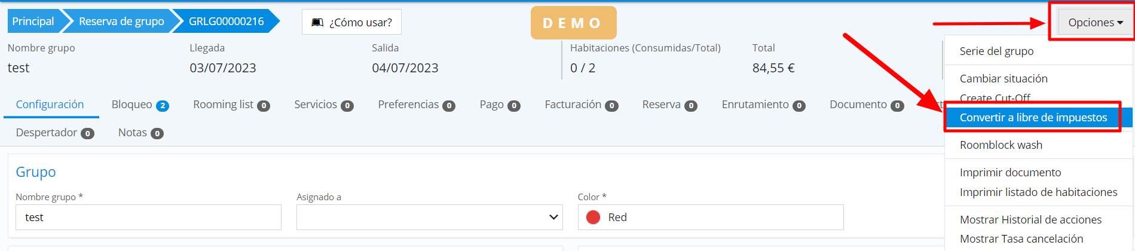Open the Opciones dropdown menu

(x=1094, y=22)
